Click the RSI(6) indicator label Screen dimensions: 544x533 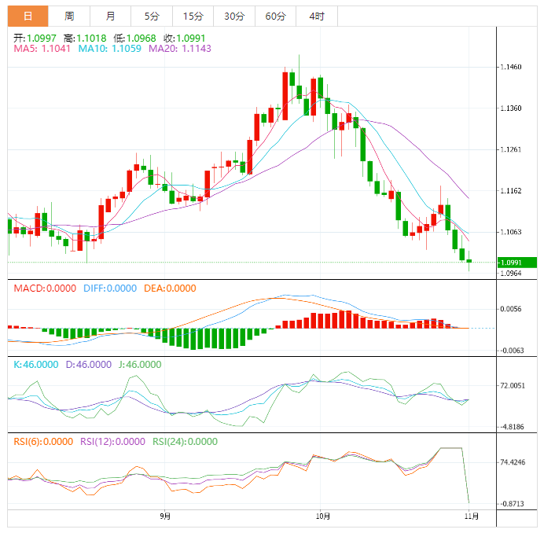(44, 441)
